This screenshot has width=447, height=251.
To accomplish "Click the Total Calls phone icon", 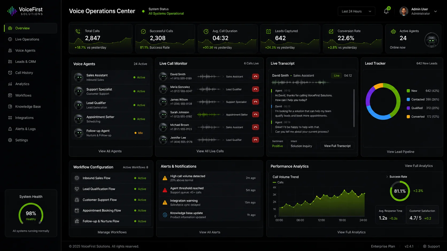I will 78,31.
